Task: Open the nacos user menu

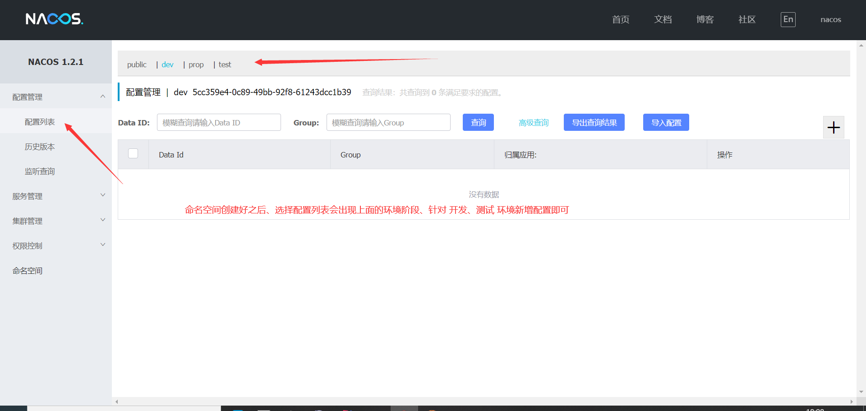Action: point(831,19)
